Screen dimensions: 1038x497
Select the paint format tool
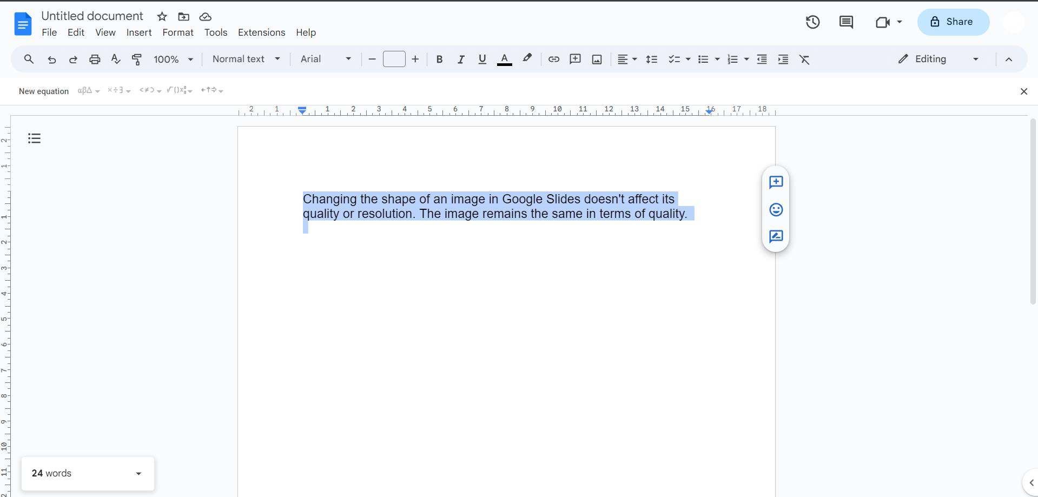coord(137,59)
